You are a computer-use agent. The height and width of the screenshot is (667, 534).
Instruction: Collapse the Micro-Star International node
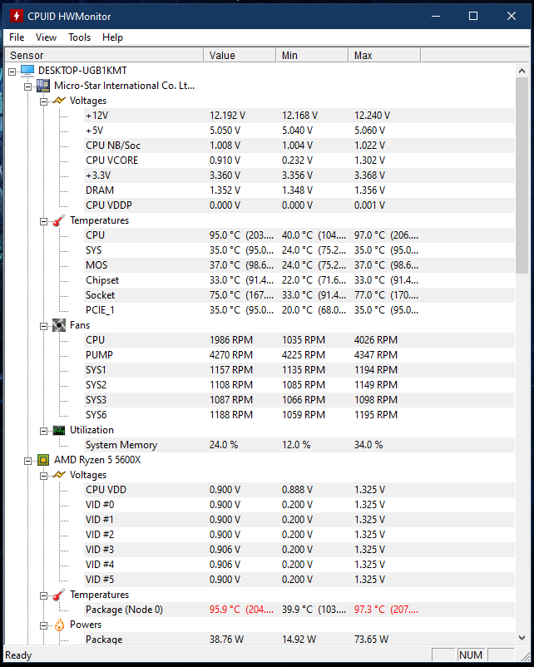point(28,86)
